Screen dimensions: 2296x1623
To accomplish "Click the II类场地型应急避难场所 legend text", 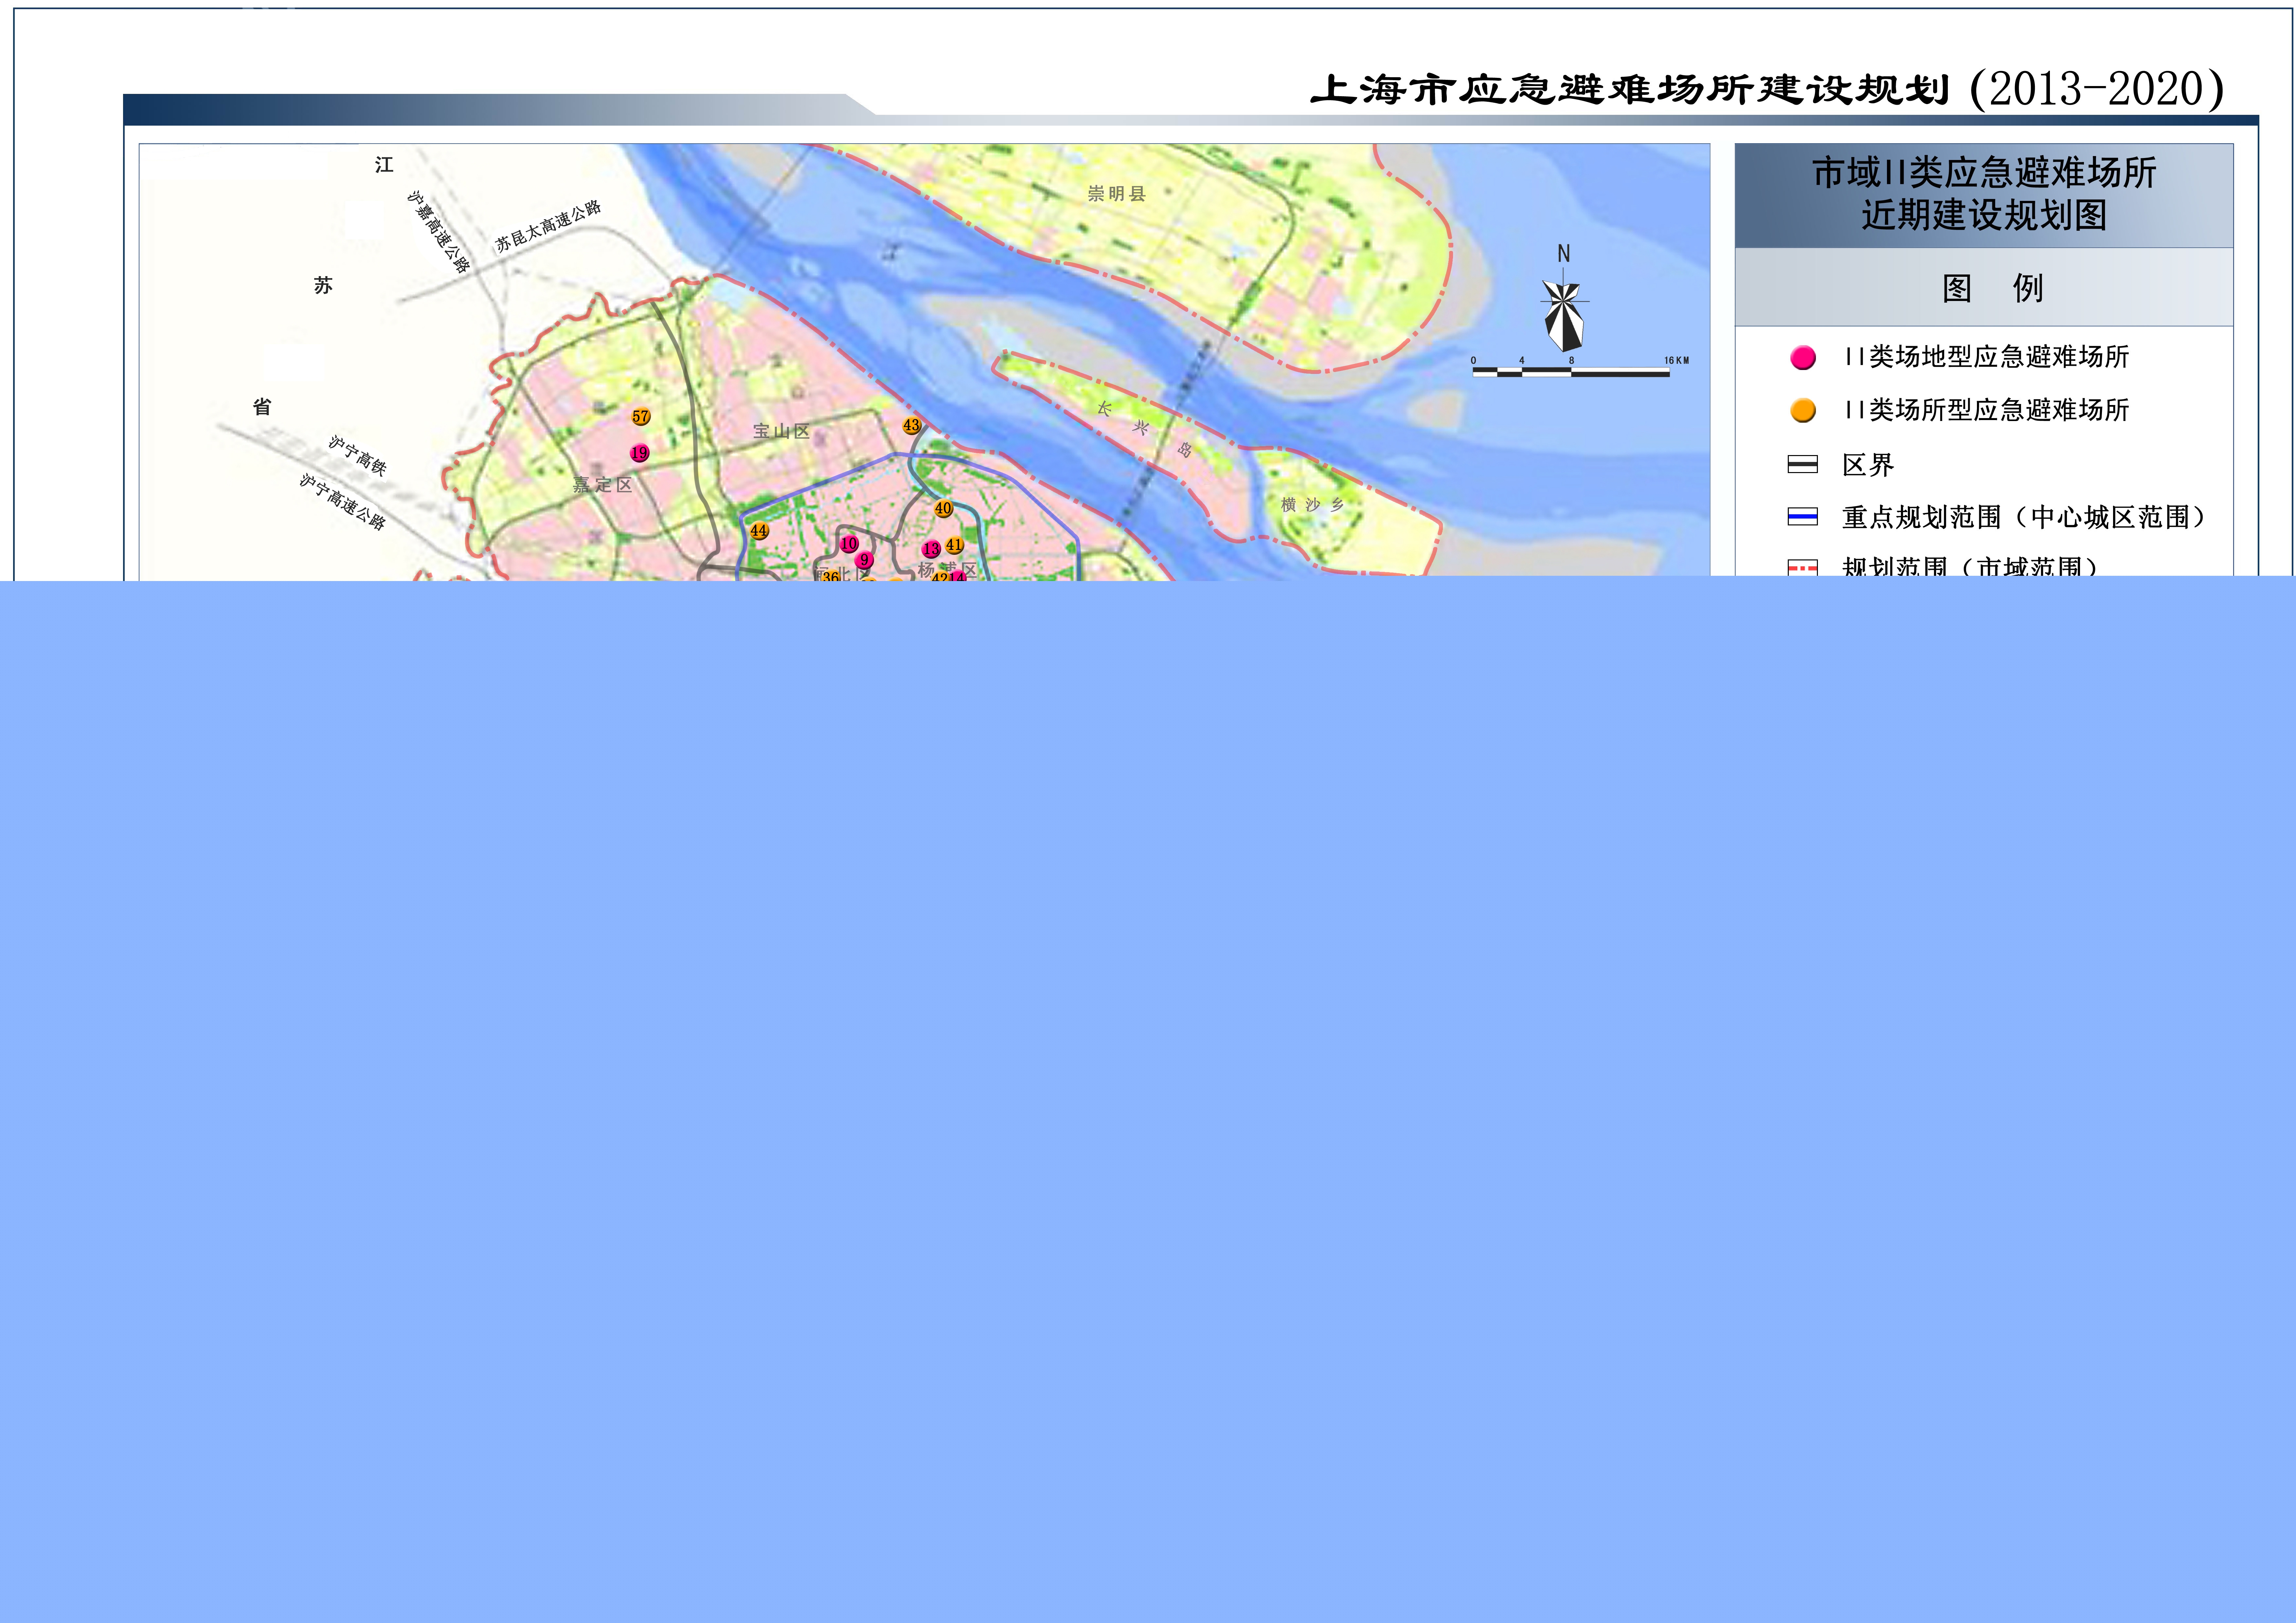I will 1987,357.
